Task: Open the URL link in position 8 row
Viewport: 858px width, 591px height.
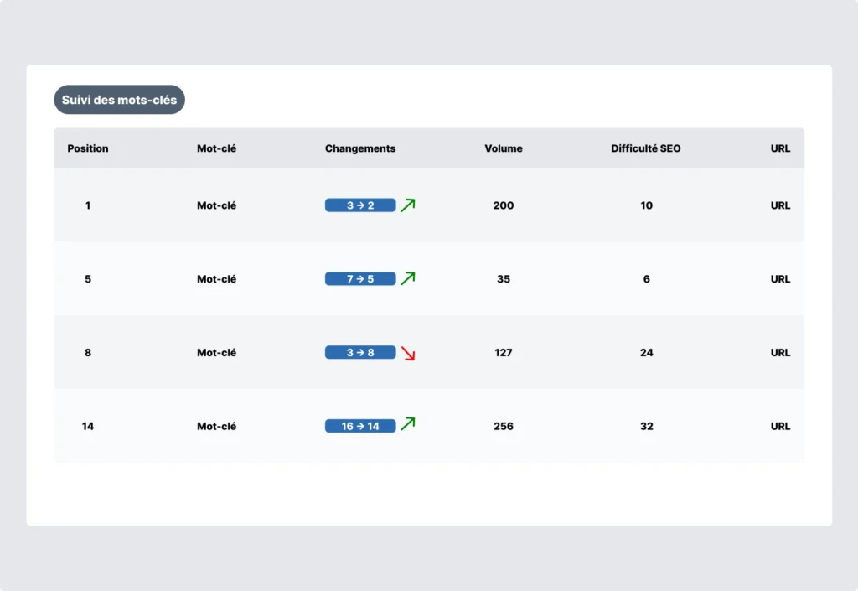Action: [x=780, y=353]
